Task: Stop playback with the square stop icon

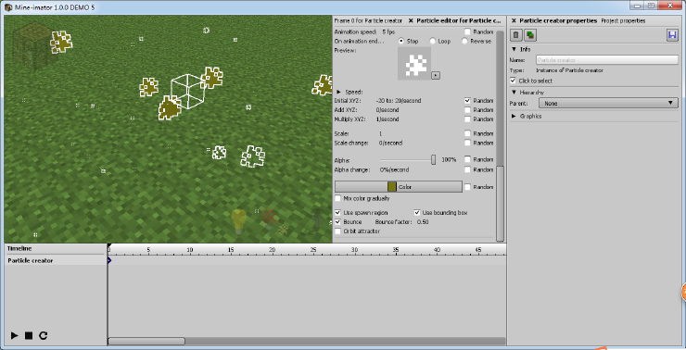Action: tap(29, 335)
